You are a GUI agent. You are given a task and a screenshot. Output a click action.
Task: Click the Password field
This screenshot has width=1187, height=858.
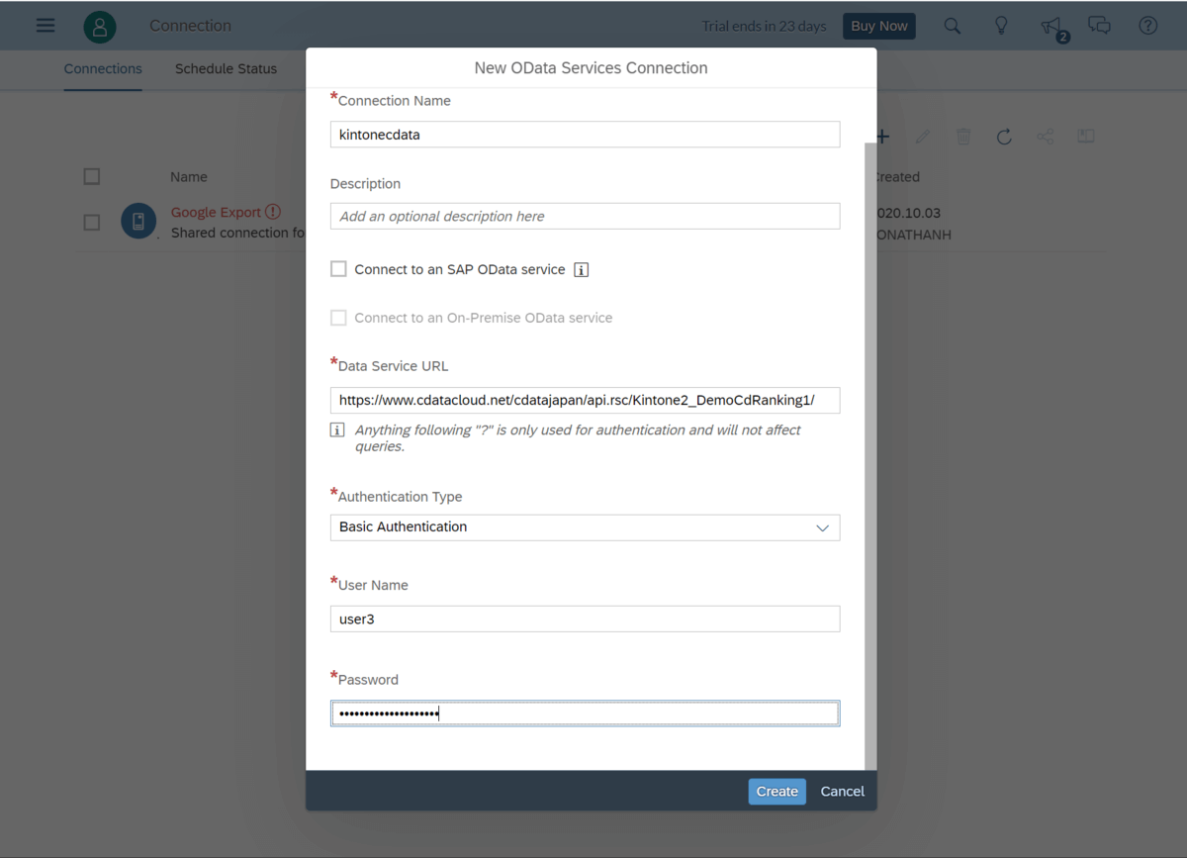585,714
